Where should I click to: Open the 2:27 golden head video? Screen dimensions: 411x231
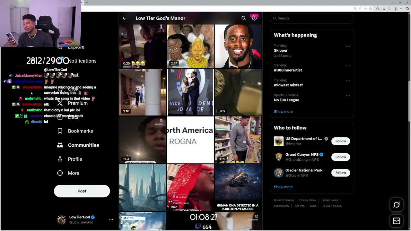190,46
